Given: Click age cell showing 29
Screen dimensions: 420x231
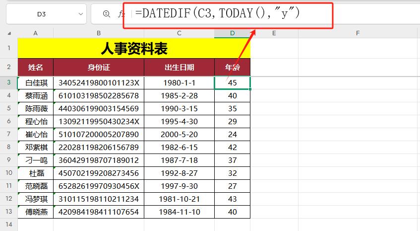Looking at the screenshot, I should [232, 122].
